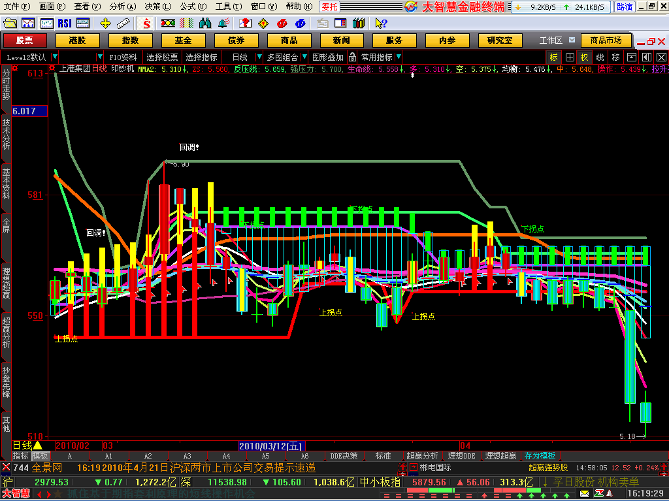
Task: Open the folder icon in toolbar
Action: [x=10, y=24]
